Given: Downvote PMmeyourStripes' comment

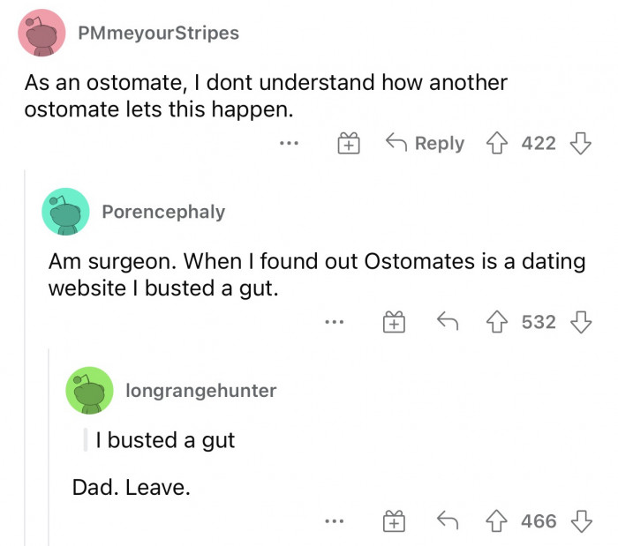Looking at the screenshot, I should click(x=581, y=143).
